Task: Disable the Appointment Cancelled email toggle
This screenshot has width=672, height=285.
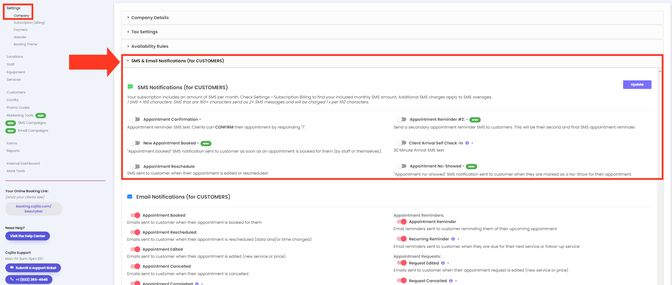Action: 135,266
